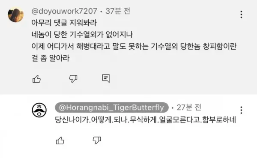Click the comment line 네놈이 당한 기수열외가 없어지나

pos(82,34)
